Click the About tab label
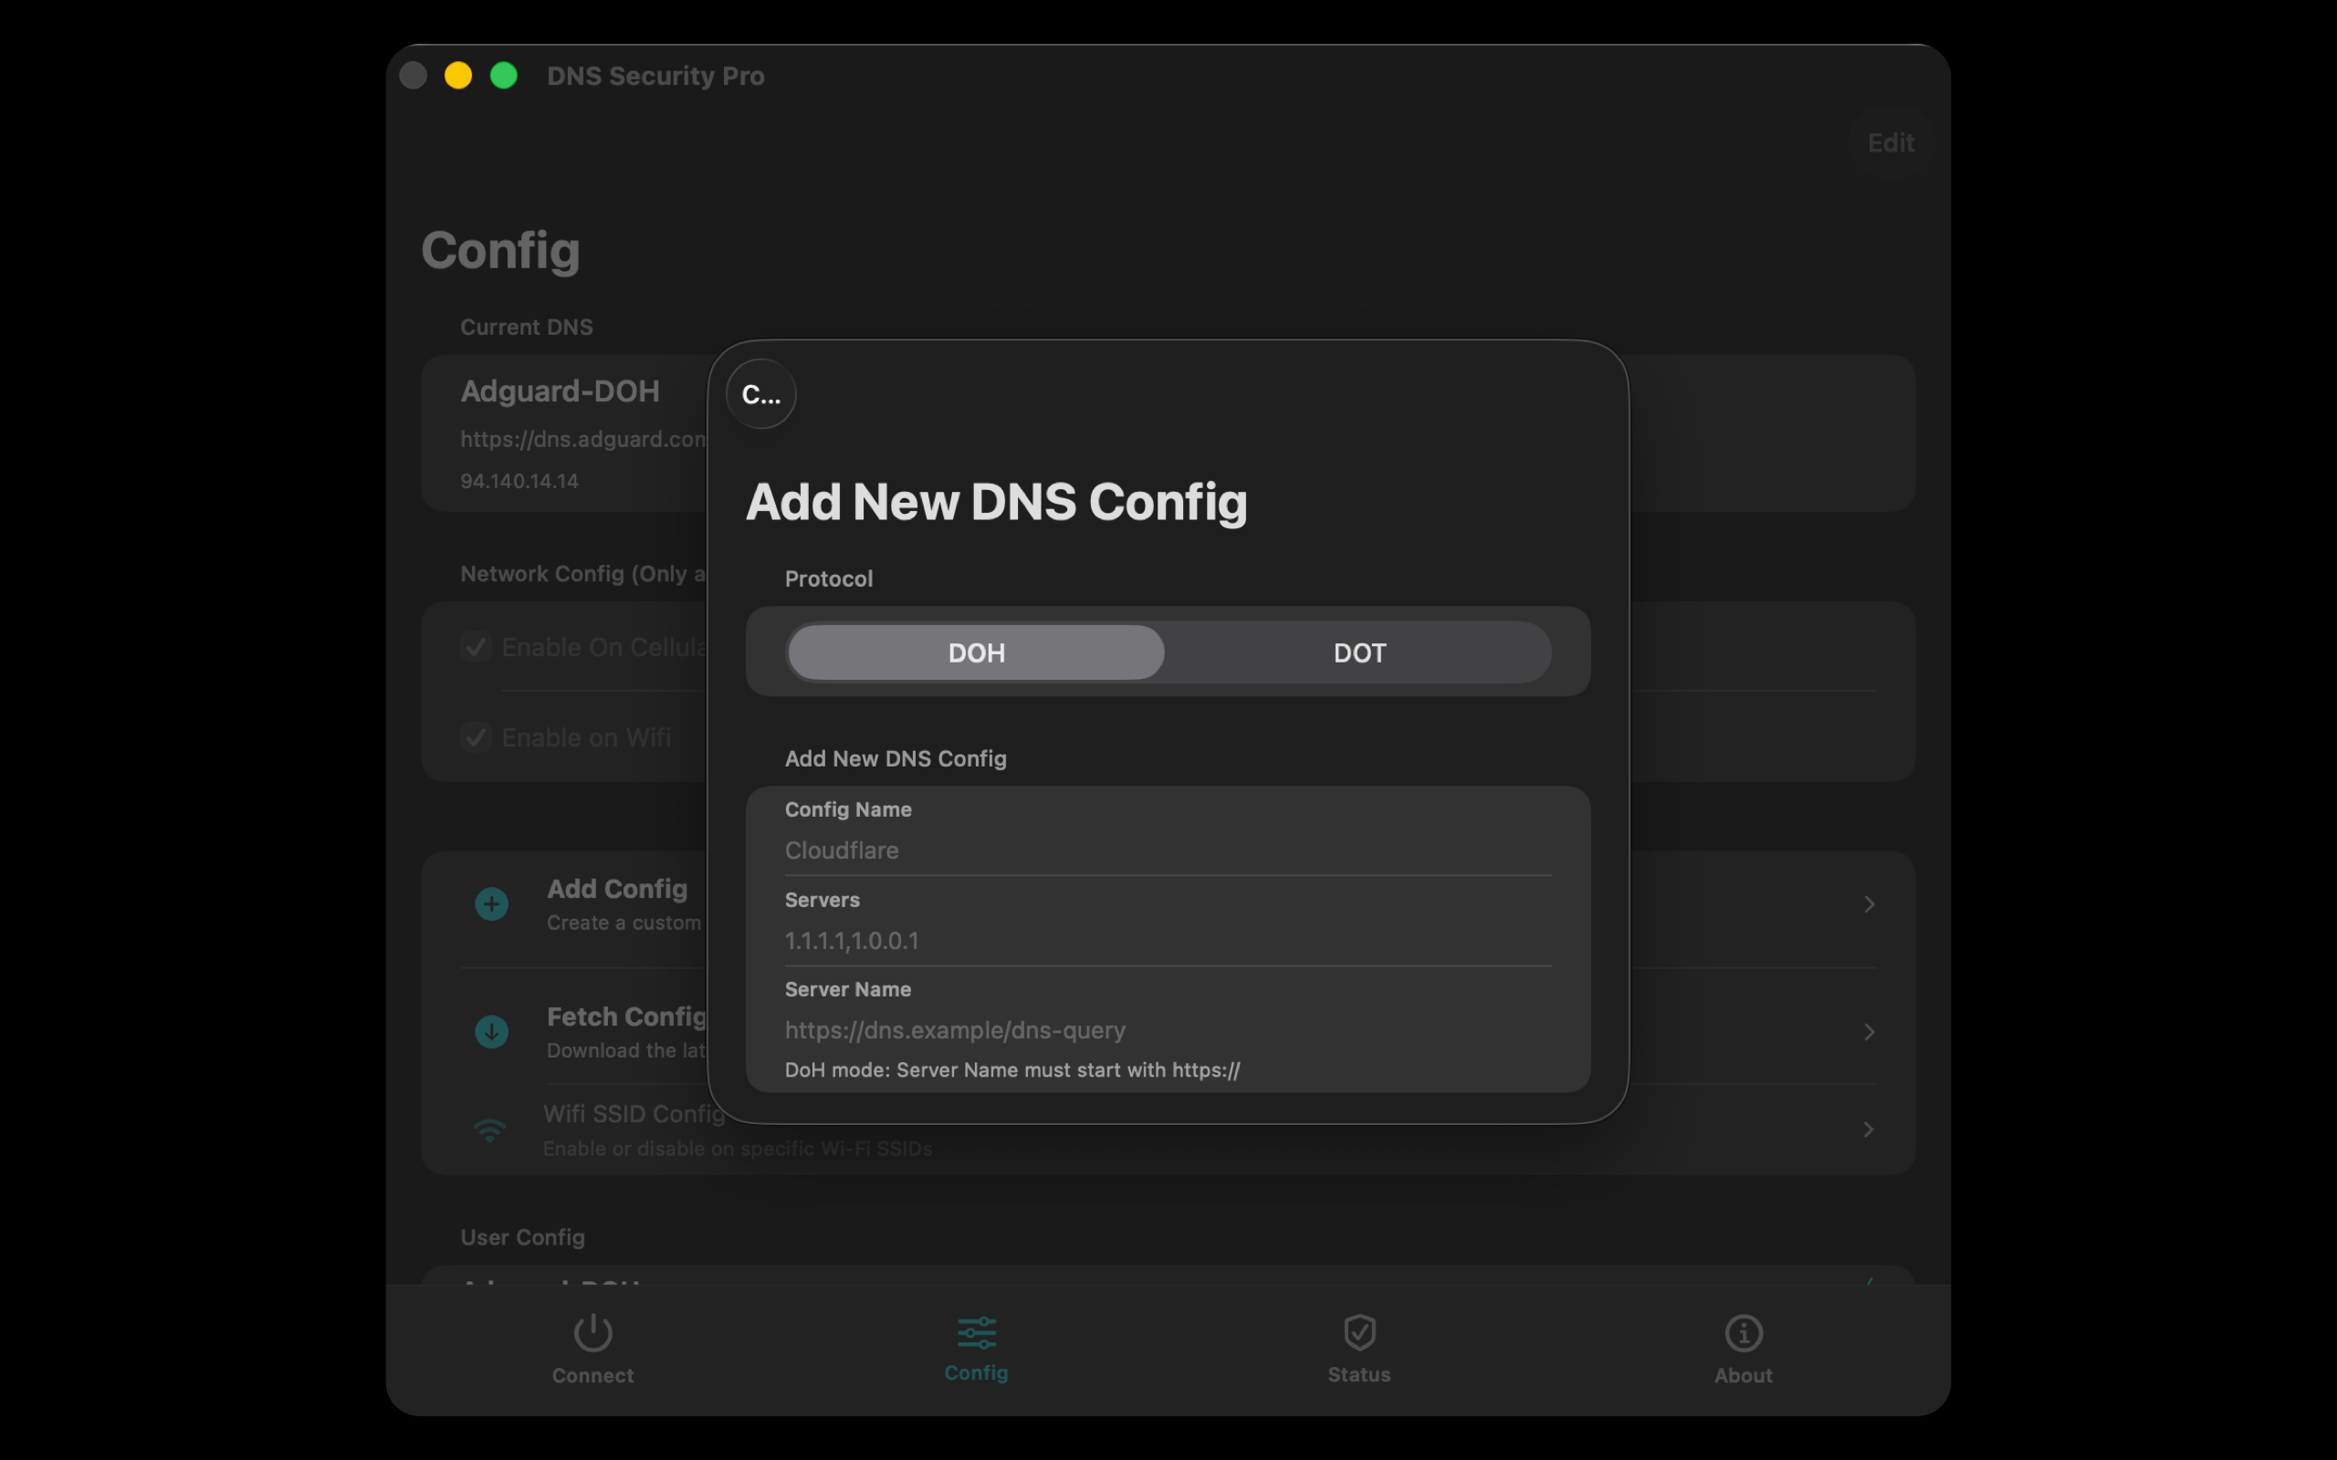The width and height of the screenshot is (2337, 1460). click(x=1743, y=1375)
